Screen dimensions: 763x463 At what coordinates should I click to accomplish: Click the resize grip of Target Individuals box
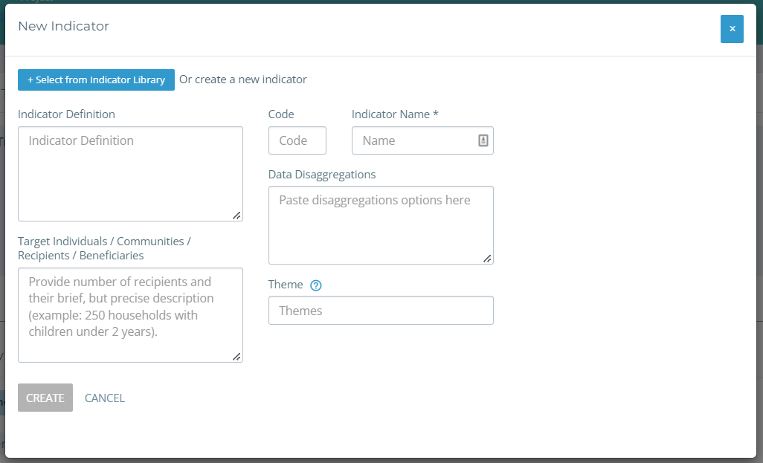point(237,357)
